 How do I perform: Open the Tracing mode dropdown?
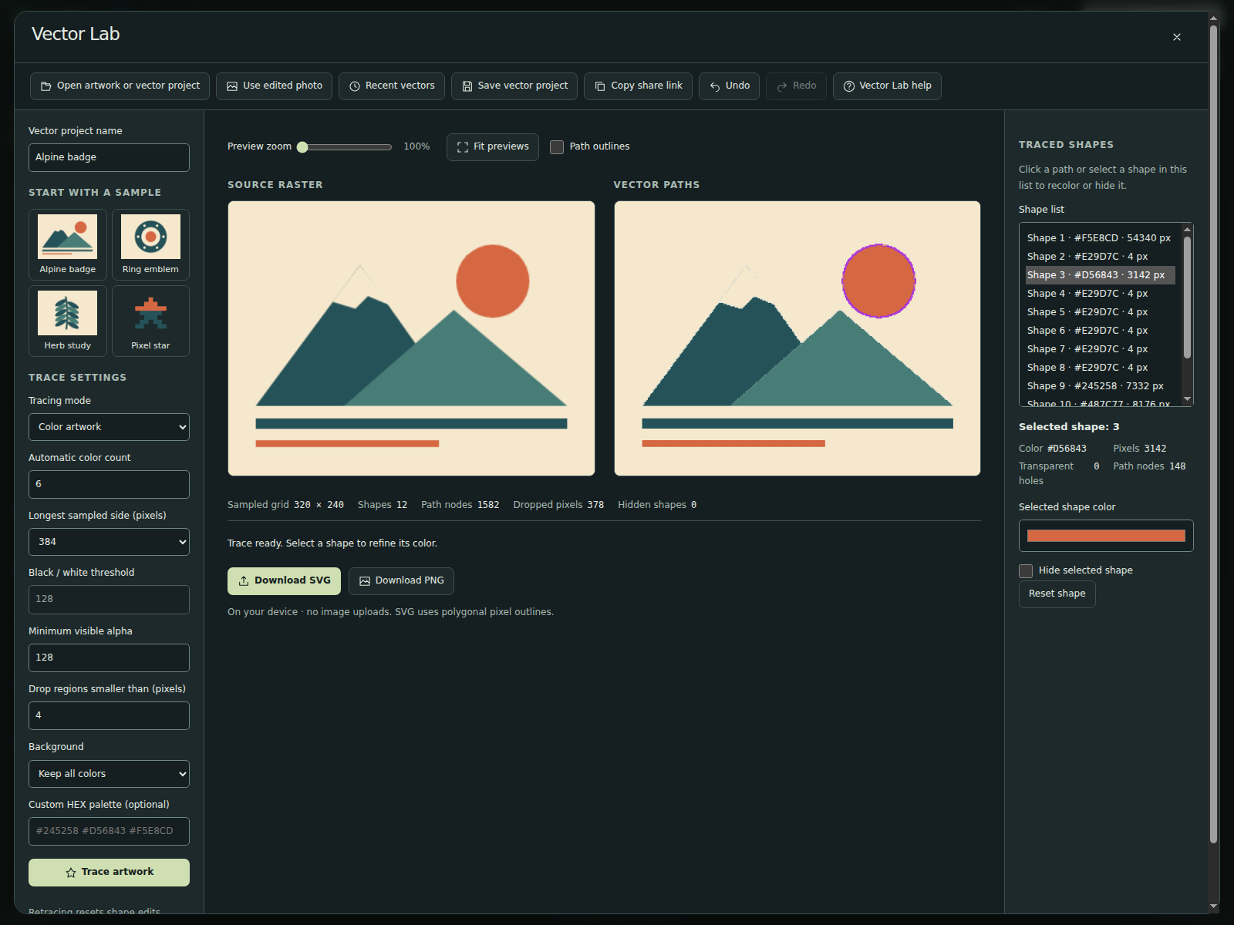tap(109, 427)
